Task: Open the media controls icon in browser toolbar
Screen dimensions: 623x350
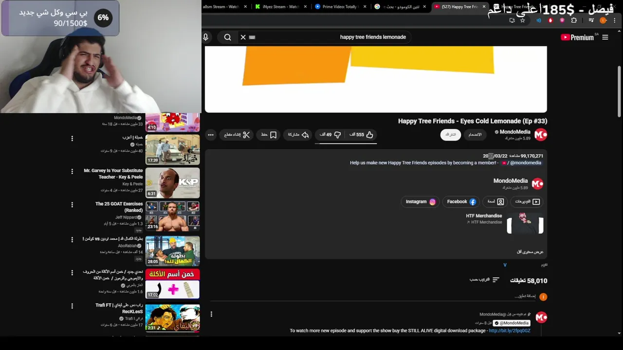Action: (x=591, y=20)
